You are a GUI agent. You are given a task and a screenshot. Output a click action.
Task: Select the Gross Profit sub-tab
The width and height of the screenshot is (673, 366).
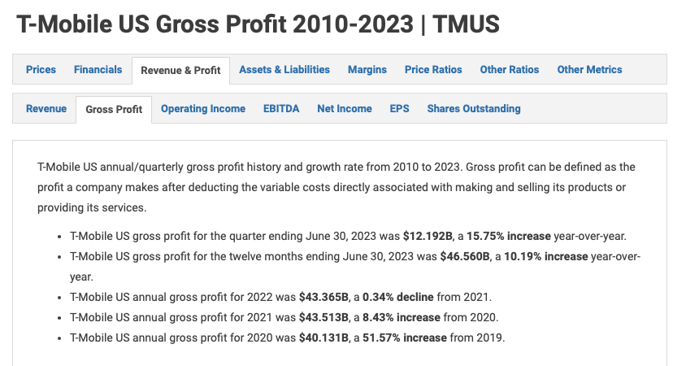pyautogui.click(x=114, y=110)
